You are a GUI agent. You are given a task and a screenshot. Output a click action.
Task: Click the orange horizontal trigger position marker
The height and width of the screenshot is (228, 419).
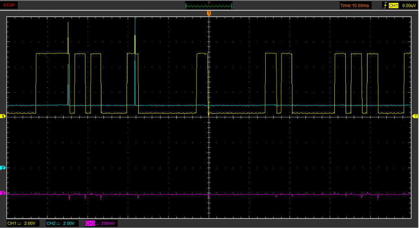pos(209,14)
